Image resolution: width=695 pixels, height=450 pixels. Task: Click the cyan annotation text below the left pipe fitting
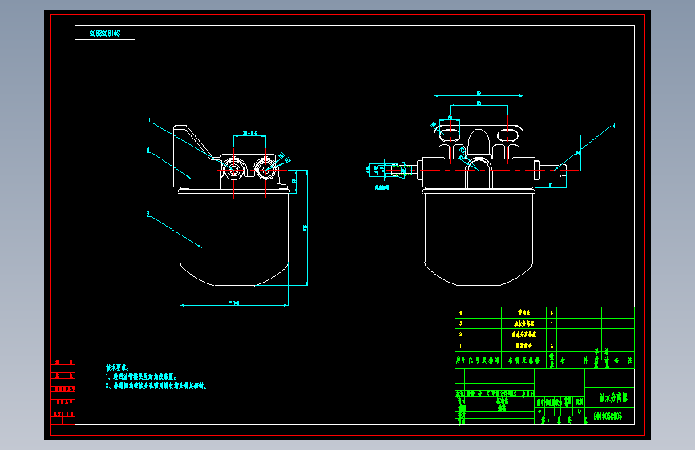click(x=382, y=187)
